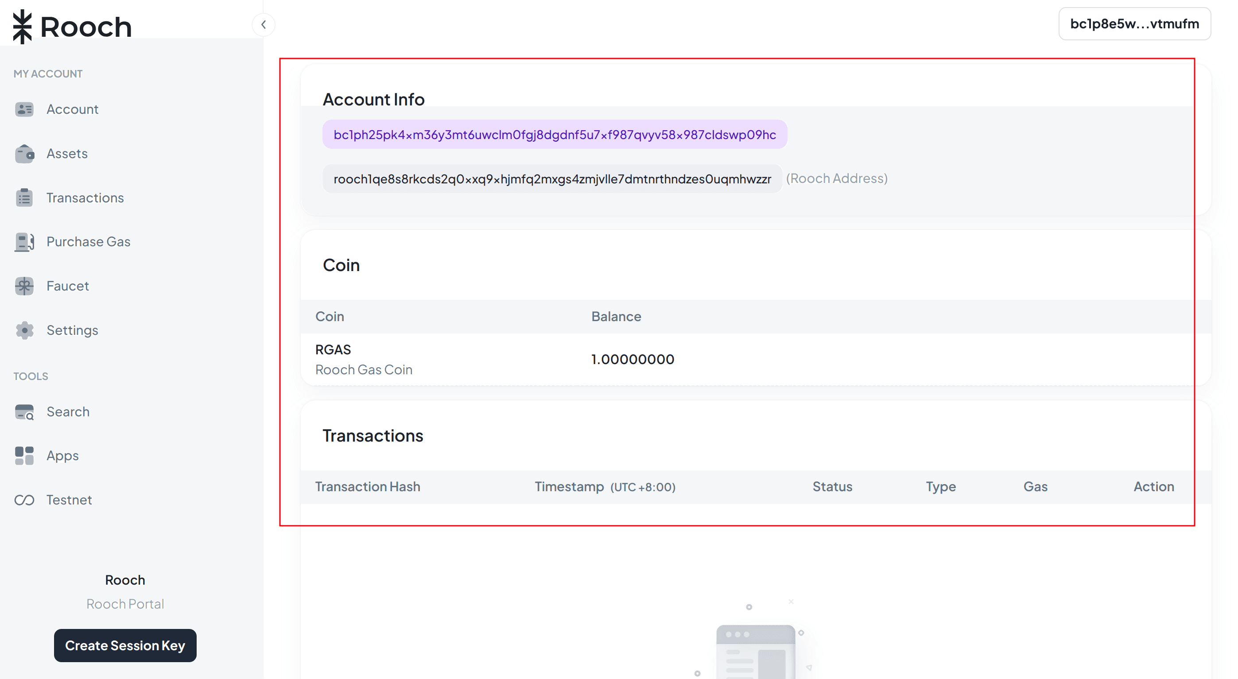Click the Type column header
1238x679 pixels.
click(941, 487)
